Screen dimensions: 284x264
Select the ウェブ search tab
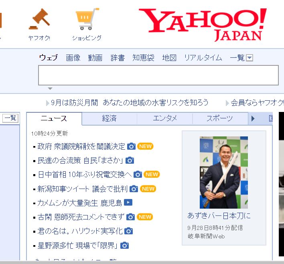[x=49, y=58]
